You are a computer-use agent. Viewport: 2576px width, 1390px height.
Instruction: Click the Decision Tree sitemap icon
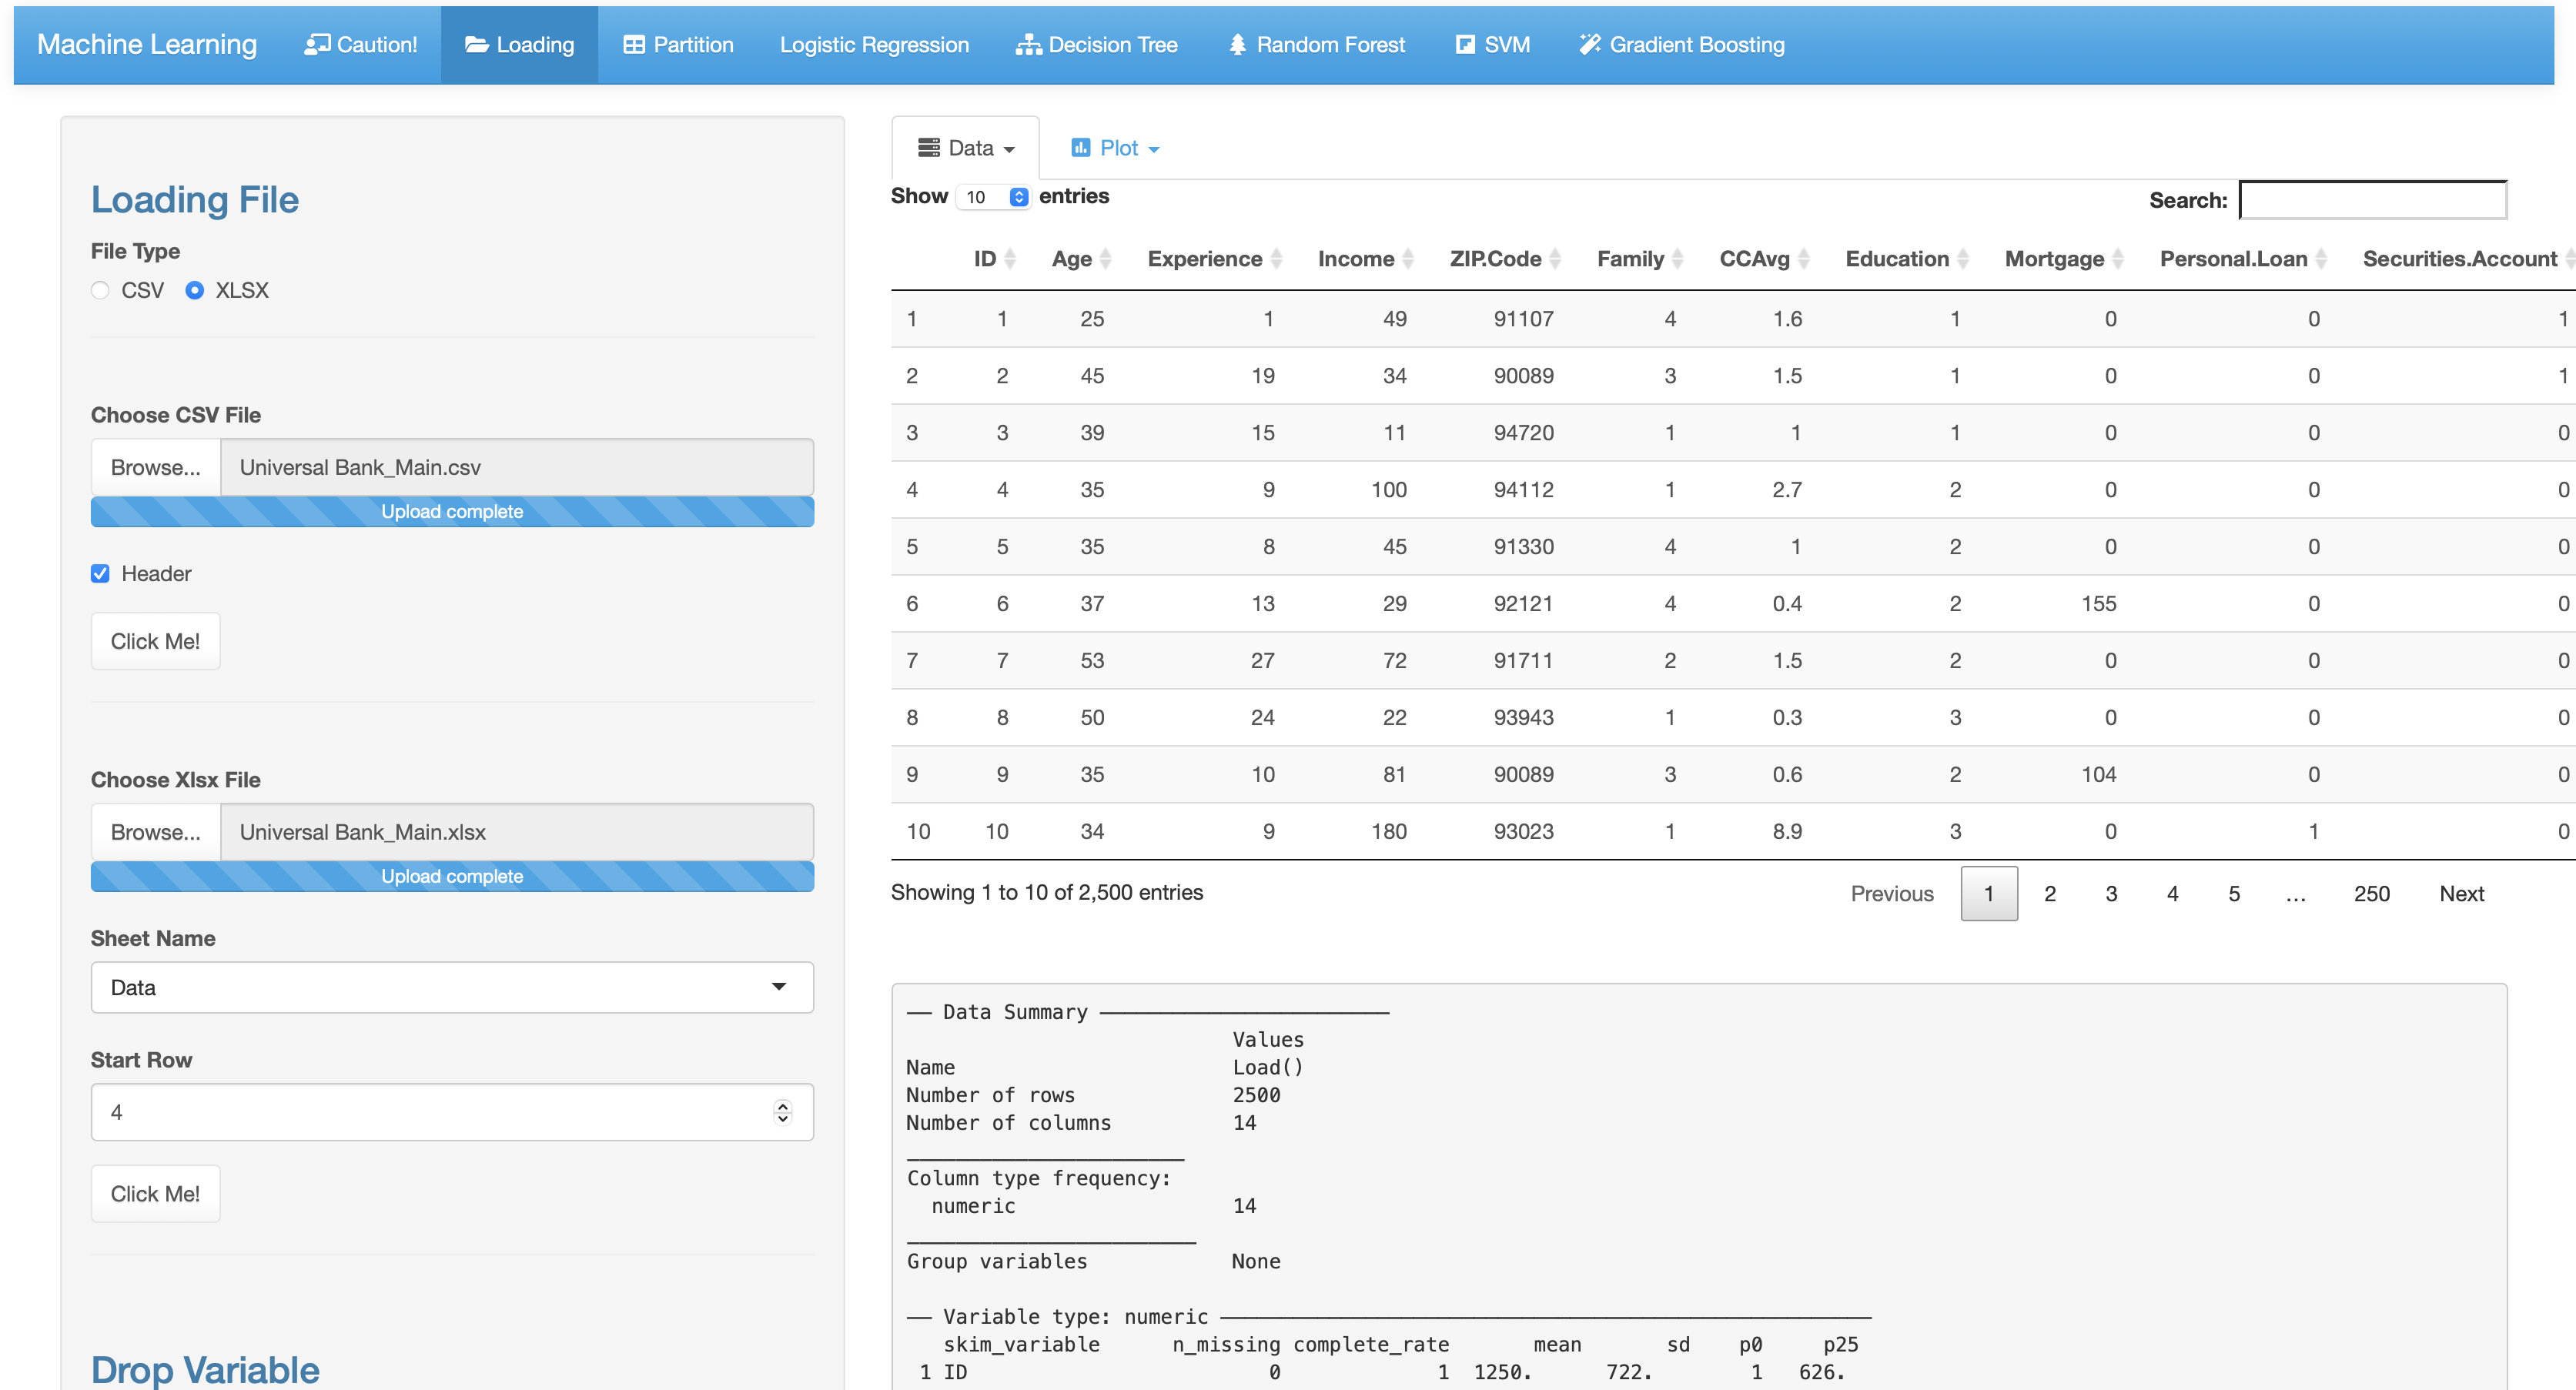(1028, 45)
